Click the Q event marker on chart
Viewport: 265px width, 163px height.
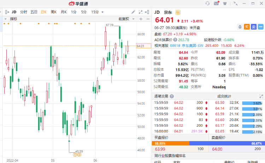[79, 155]
